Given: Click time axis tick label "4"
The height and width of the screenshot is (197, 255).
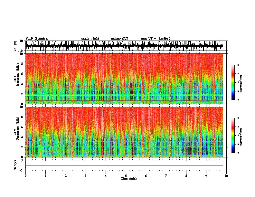Looking at the screenshot, I should pos(106,176).
